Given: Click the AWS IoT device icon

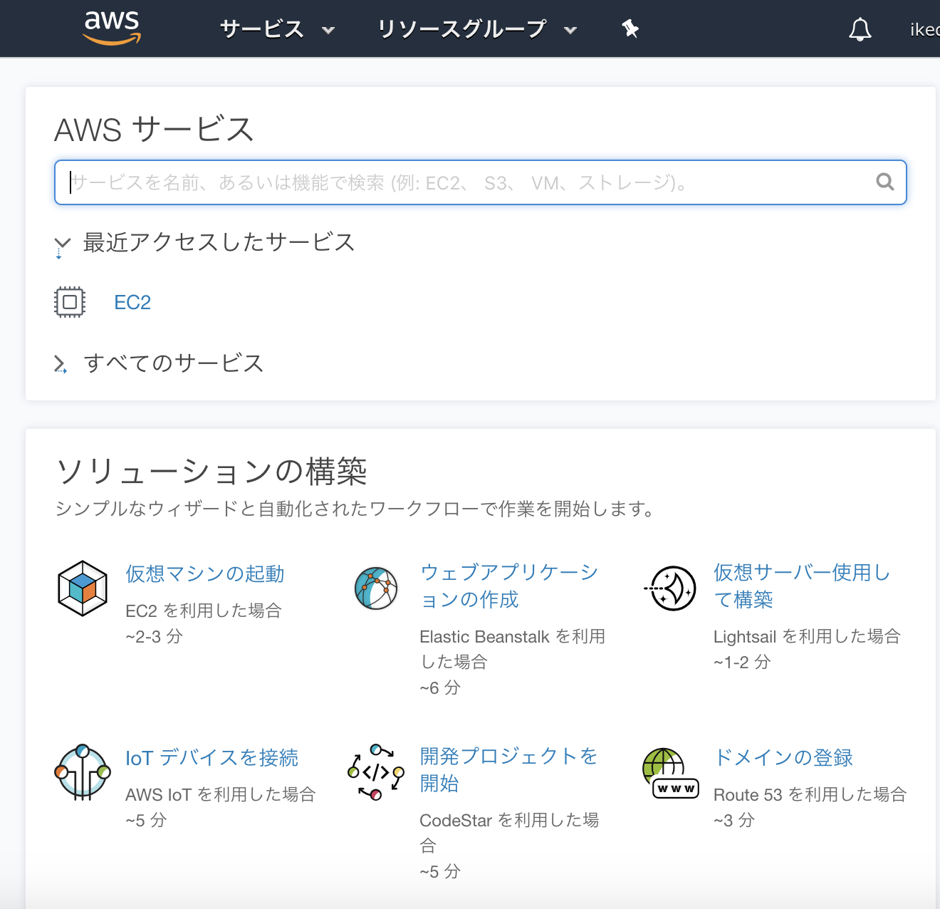Looking at the screenshot, I should [83, 772].
